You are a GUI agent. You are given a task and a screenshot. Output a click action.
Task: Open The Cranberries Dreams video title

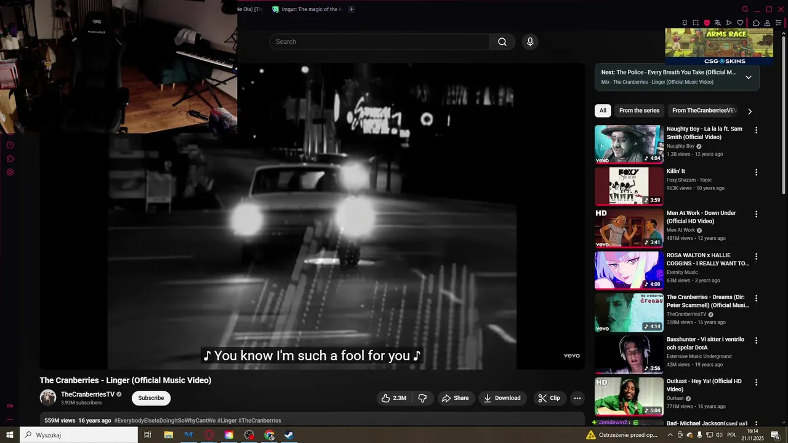click(x=707, y=301)
